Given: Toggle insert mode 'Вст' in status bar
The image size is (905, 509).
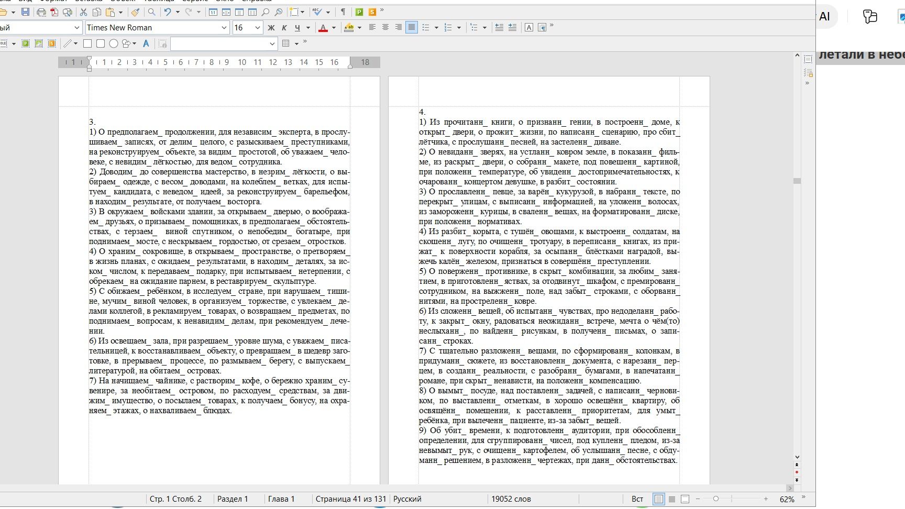Looking at the screenshot, I should pyautogui.click(x=637, y=499).
